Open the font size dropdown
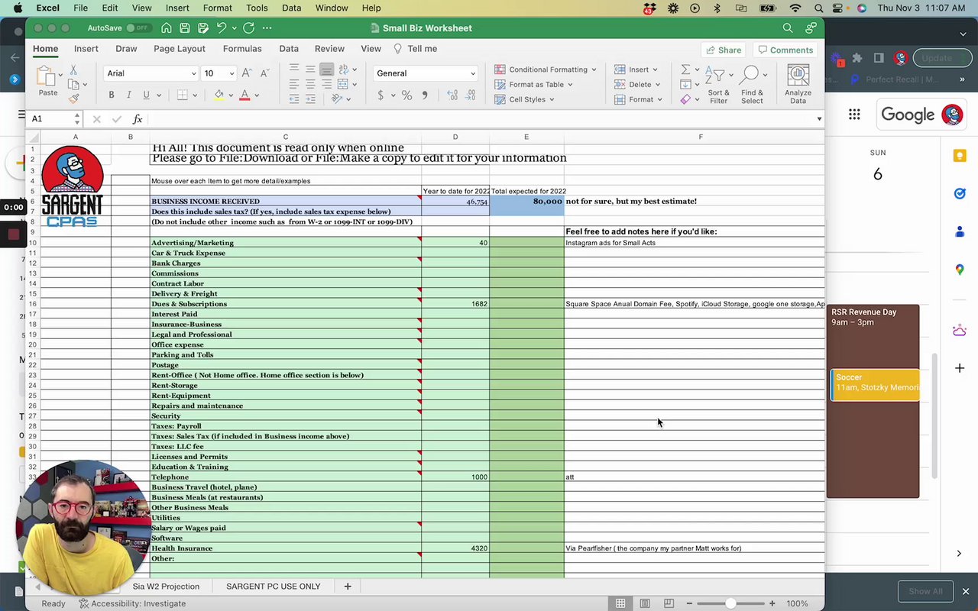 (231, 73)
